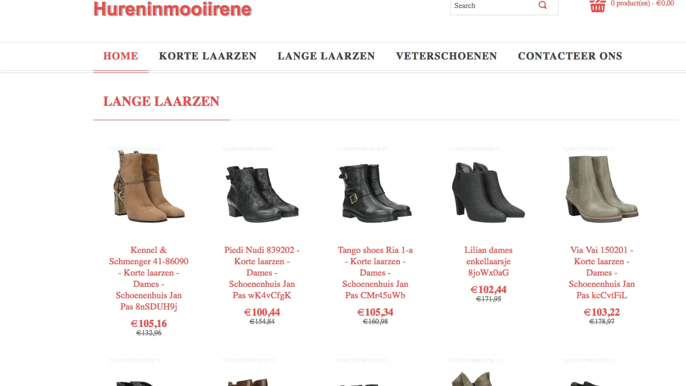This screenshot has width=686, height=386.
Task: Open the Kennel & Schmenger 41-86090 product link
Action: [149, 278]
